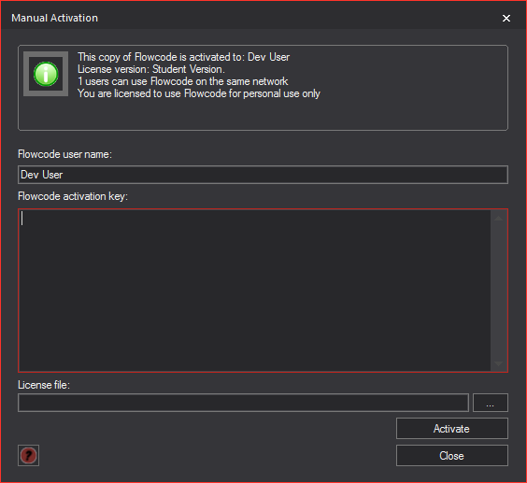The width and height of the screenshot is (527, 483).
Task: Click the 'Flowcode user name:' label
Action: tap(64, 154)
